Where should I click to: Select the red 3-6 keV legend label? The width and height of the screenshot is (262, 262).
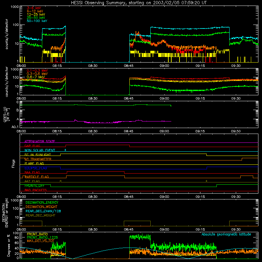(34, 8)
